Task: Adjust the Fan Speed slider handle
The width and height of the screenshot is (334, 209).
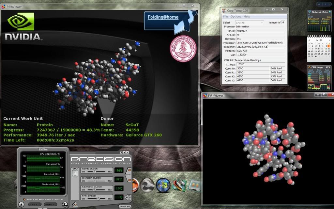Action: 98,199
